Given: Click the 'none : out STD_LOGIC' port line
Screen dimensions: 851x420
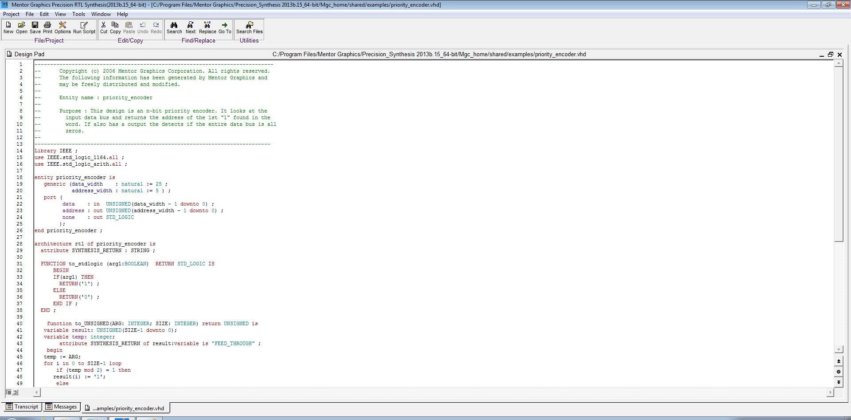Looking at the screenshot, I should pyautogui.click(x=98, y=217).
